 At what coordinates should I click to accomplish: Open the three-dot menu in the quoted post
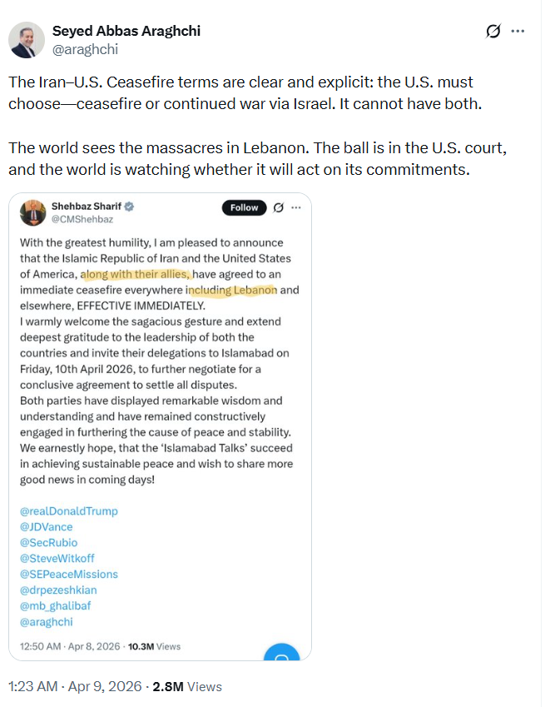point(297,207)
